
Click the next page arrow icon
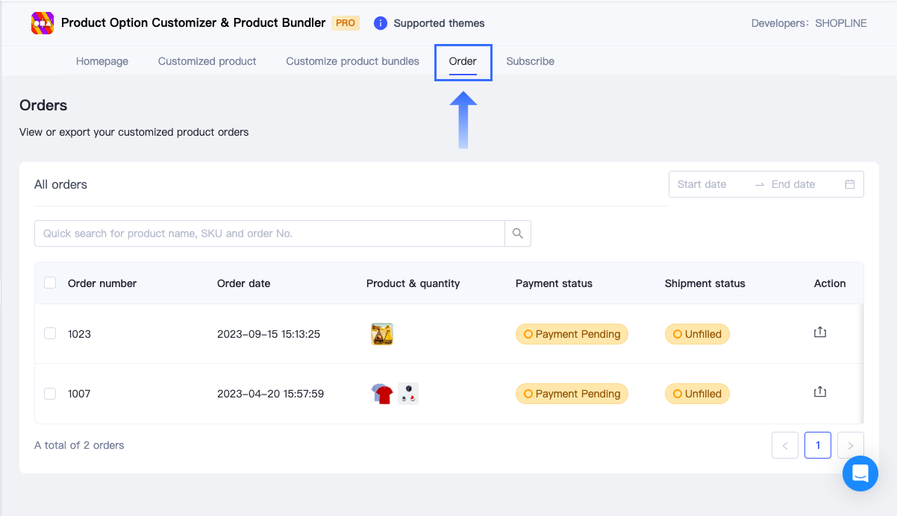pyautogui.click(x=850, y=445)
